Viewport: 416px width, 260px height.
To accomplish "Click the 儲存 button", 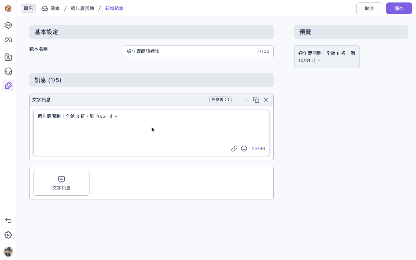I will tap(399, 8).
